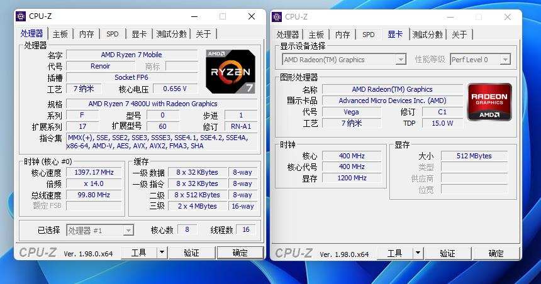Open SPD tab in right window

tap(369, 35)
